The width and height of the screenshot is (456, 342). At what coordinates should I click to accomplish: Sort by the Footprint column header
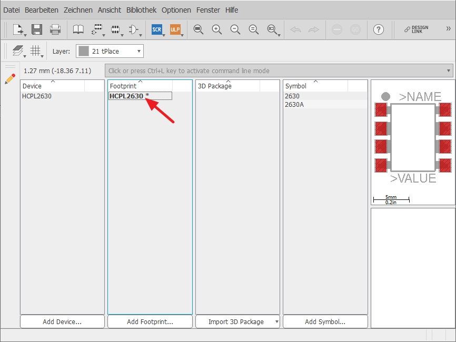coord(140,86)
